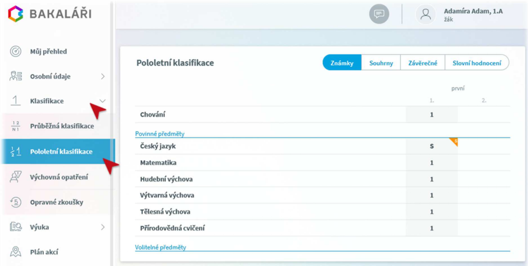Viewport: 528px width, 266px height.
Task: Click the orange S corner marker on Český jazyk
Action: click(454, 142)
